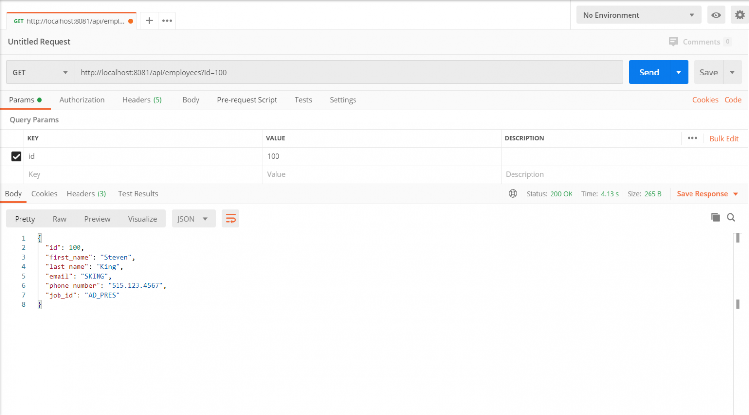The image size is (749, 415).
Task: Open Bulk Edit for query params
Action: (x=724, y=138)
